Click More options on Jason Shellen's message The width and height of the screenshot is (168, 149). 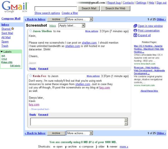tap(92, 31)
